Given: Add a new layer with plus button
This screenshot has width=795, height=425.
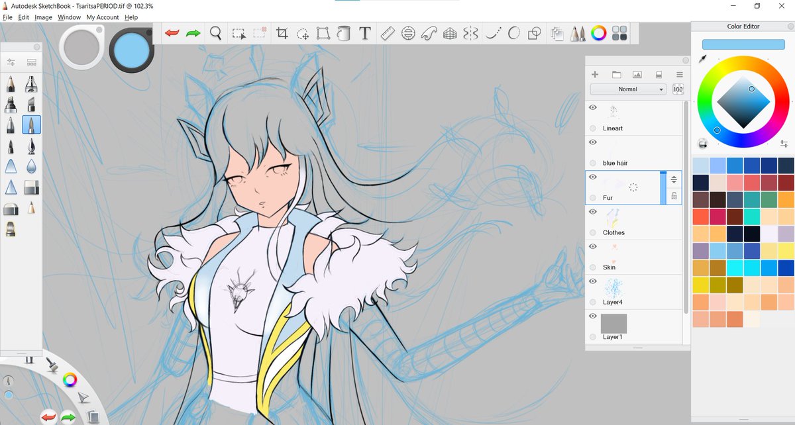Looking at the screenshot, I should [595, 75].
